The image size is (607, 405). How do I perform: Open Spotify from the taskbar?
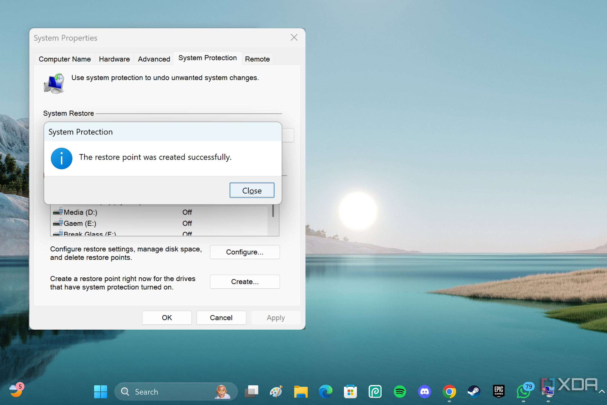click(x=400, y=391)
